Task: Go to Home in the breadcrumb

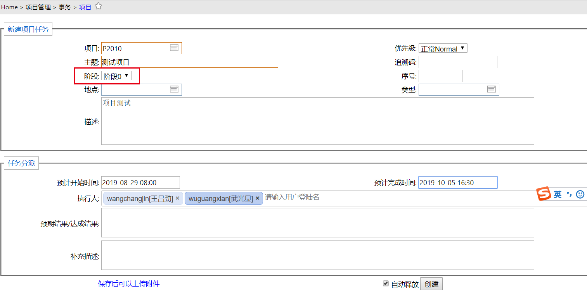Action: click(9, 7)
